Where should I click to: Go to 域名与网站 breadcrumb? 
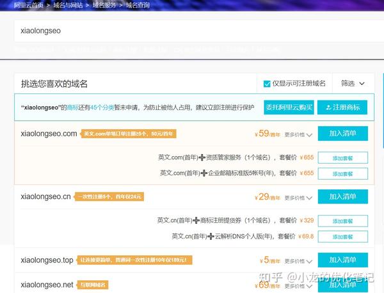[x=68, y=5]
